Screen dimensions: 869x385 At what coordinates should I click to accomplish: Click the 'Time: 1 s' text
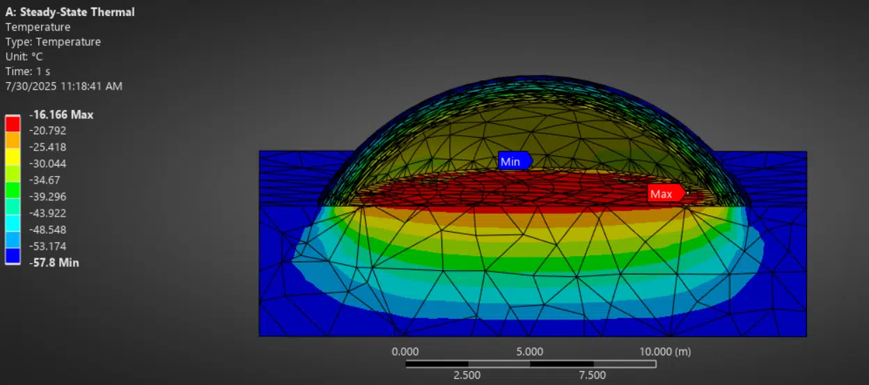click(28, 71)
